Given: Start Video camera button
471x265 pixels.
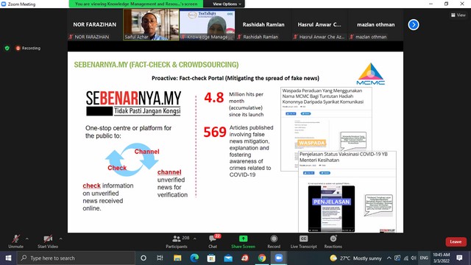Looking at the screenshot, I should pyautogui.click(x=48, y=241).
